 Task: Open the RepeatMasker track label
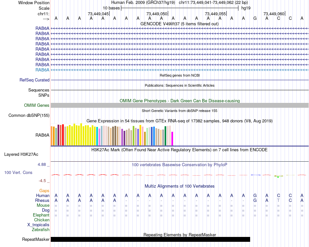pos(36,239)
